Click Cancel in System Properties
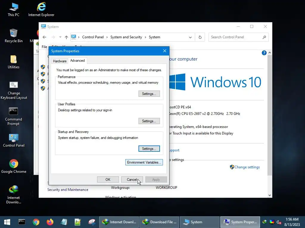 tap(132, 180)
